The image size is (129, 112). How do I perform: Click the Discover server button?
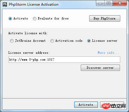click(x=100, y=68)
